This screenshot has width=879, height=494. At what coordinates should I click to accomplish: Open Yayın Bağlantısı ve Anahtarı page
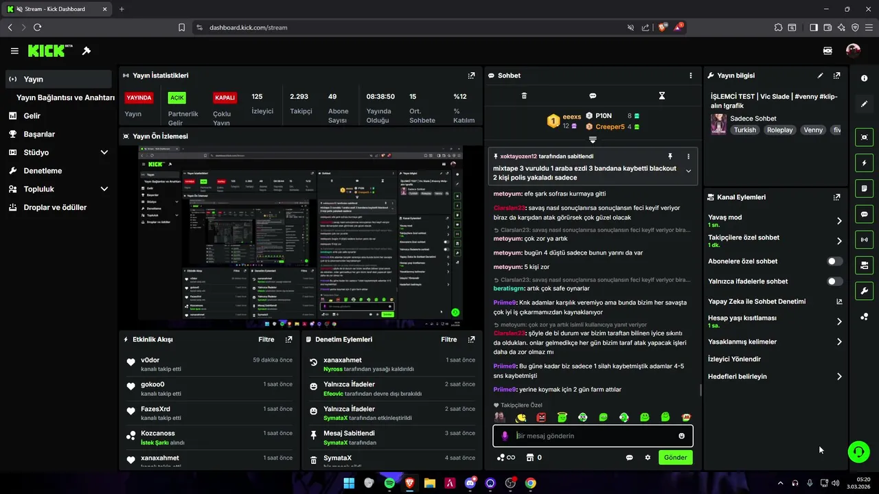[65, 97]
